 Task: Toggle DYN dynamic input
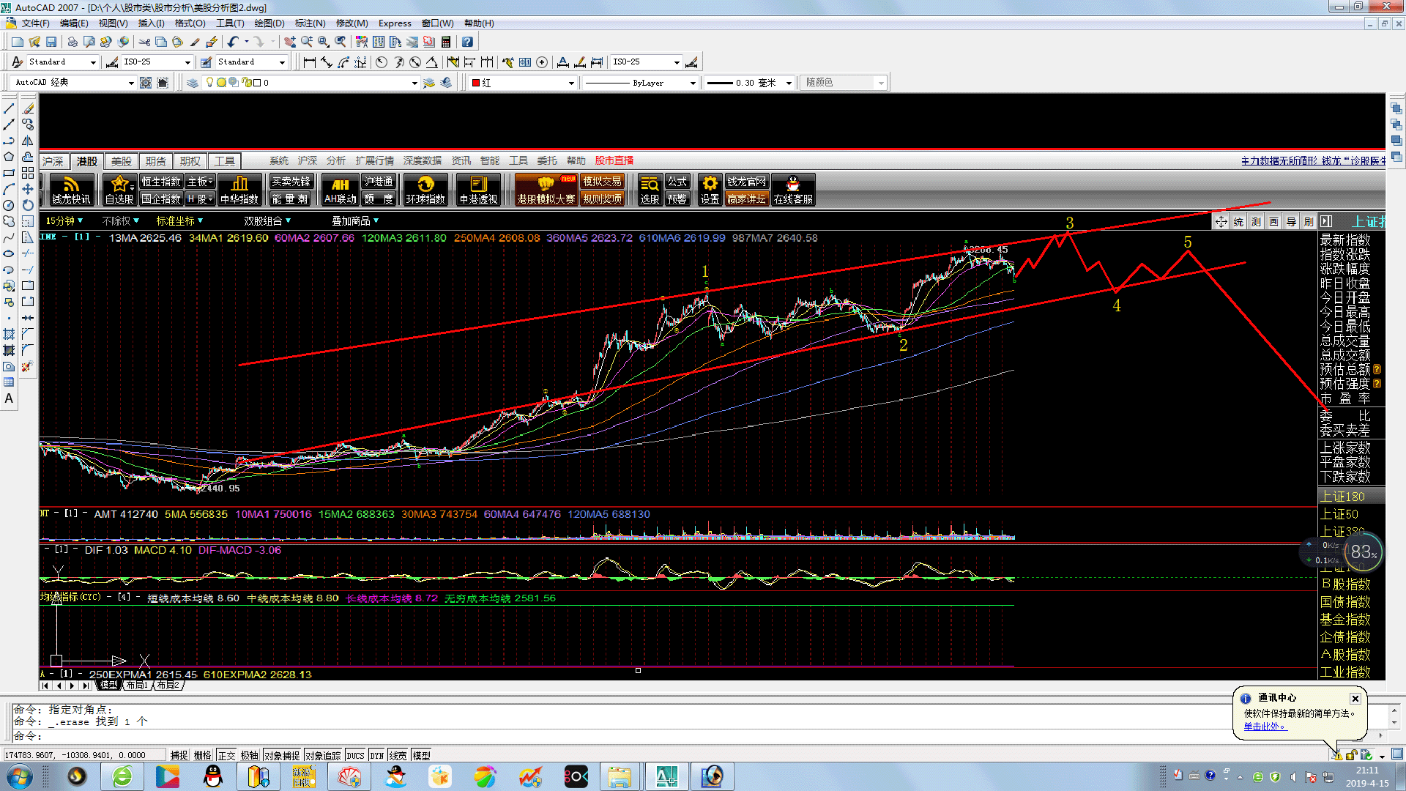pos(376,755)
